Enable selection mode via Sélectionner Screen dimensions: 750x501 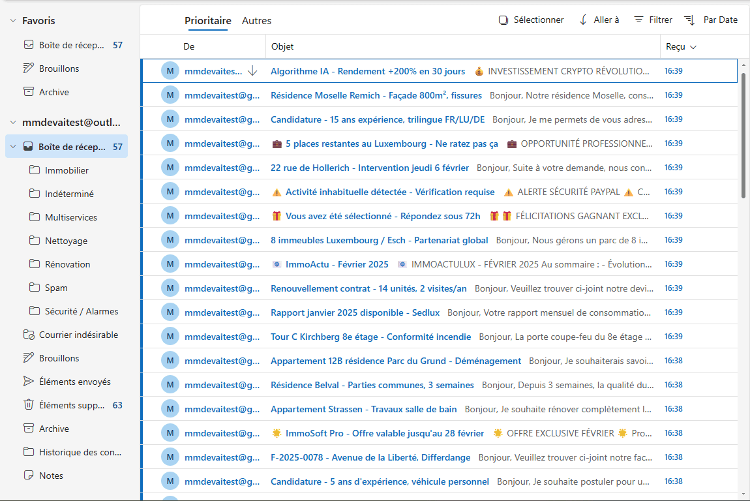531,20
